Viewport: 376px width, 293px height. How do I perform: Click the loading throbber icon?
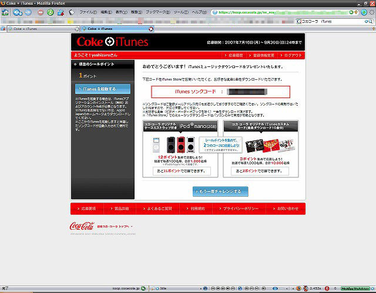pos(372,12)
